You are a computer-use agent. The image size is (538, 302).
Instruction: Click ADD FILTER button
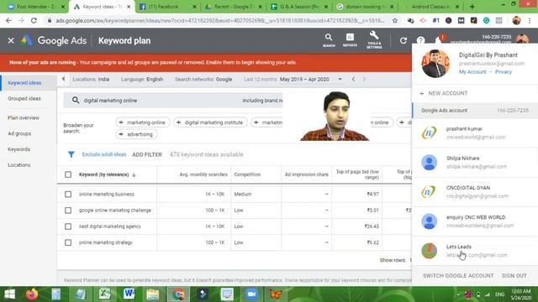[147, 154]
